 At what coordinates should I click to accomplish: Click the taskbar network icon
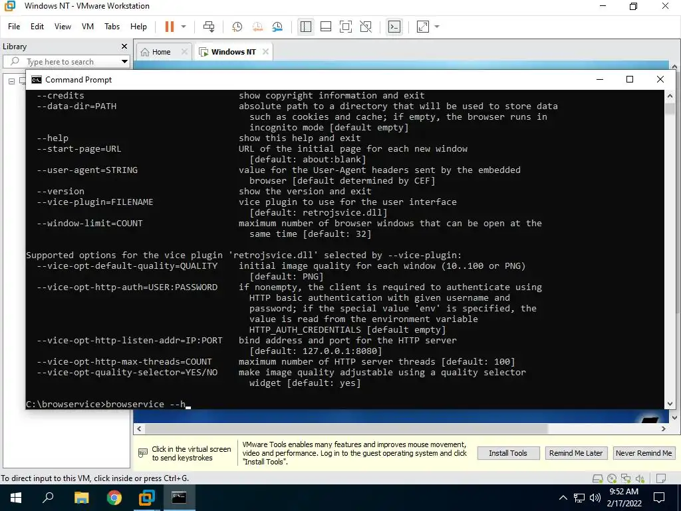(x=579, y=498)
